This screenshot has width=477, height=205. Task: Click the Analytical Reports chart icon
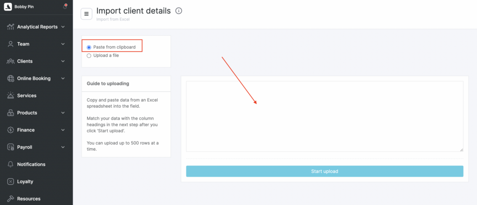point(10,27)
